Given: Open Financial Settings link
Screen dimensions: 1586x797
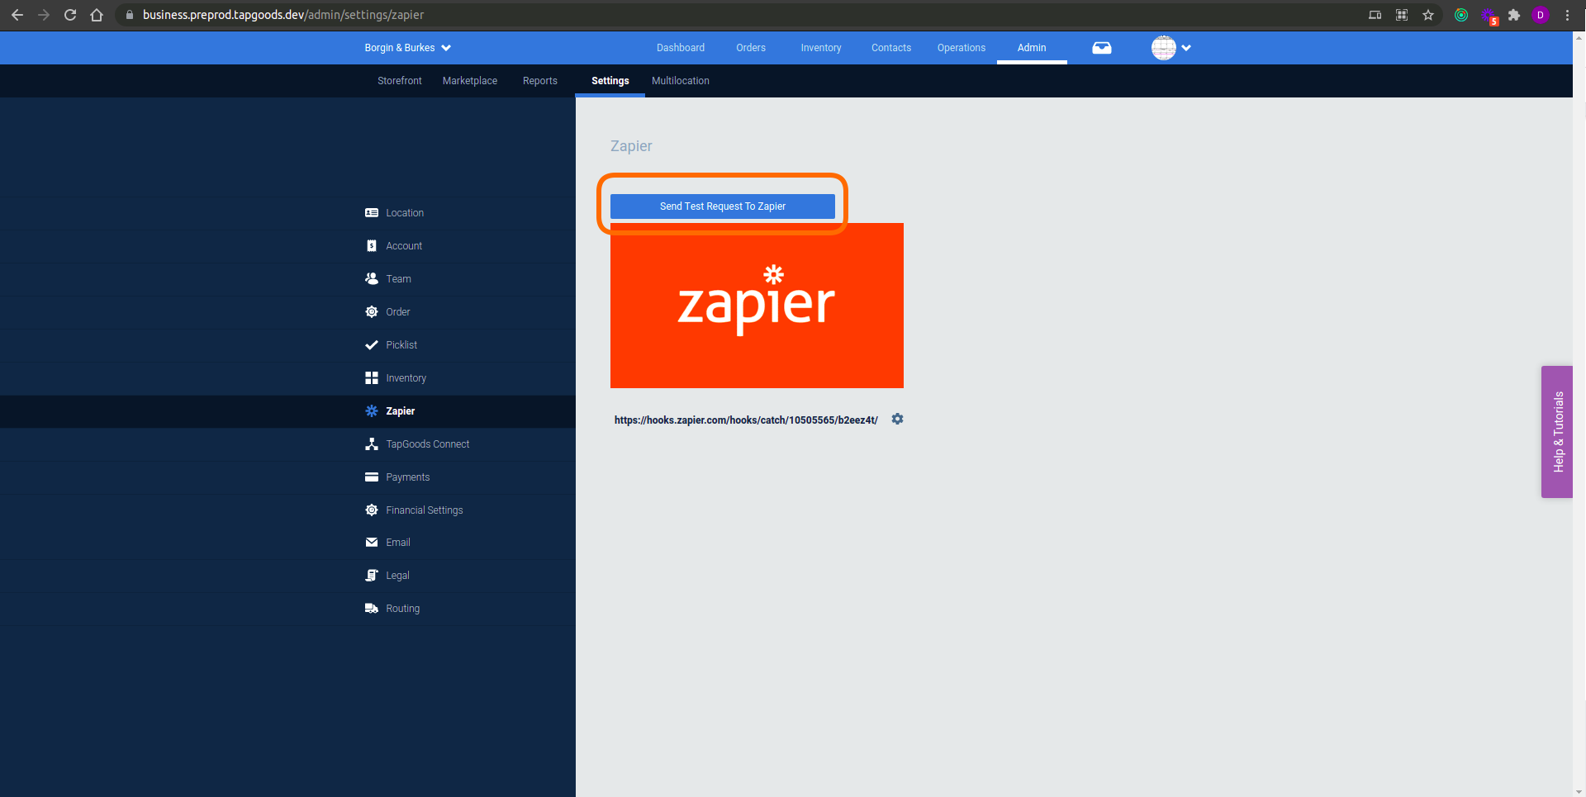Looking at the screenshot, I should pyautogui.click(x=425, y=510).
